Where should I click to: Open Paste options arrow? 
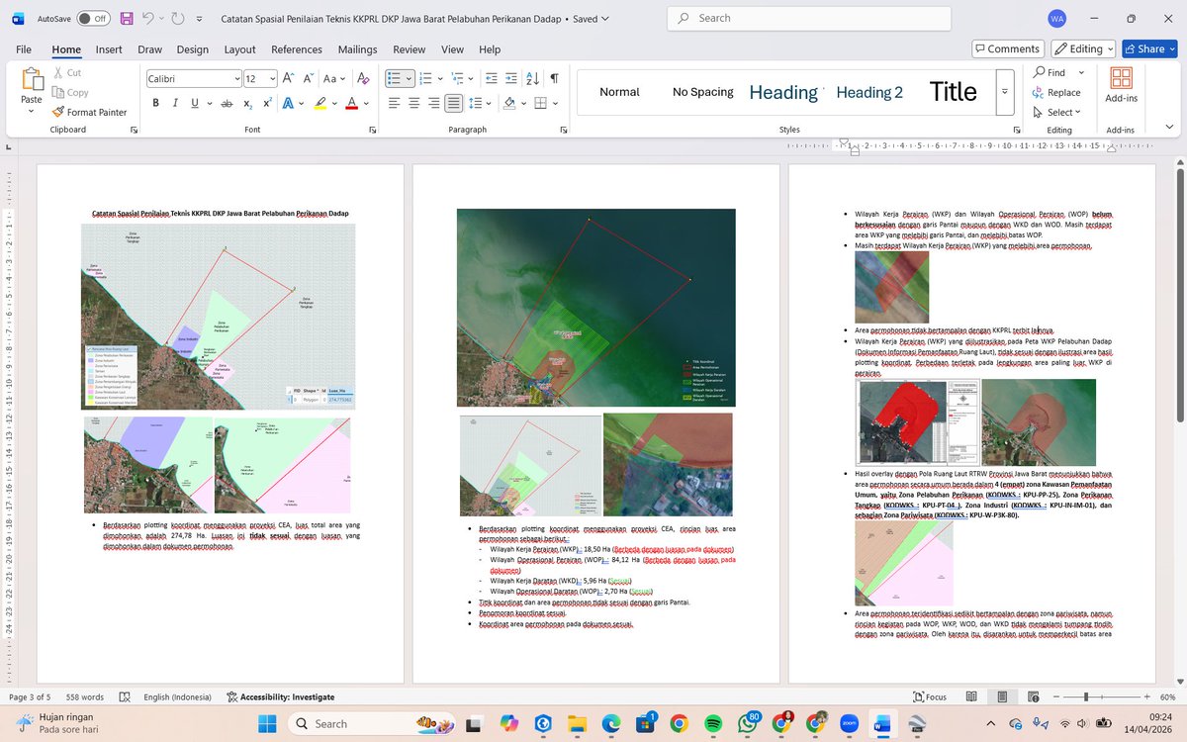tap(32, 111)
